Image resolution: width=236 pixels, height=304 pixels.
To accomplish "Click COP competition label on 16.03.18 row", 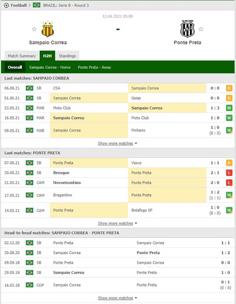I will 40,285.
